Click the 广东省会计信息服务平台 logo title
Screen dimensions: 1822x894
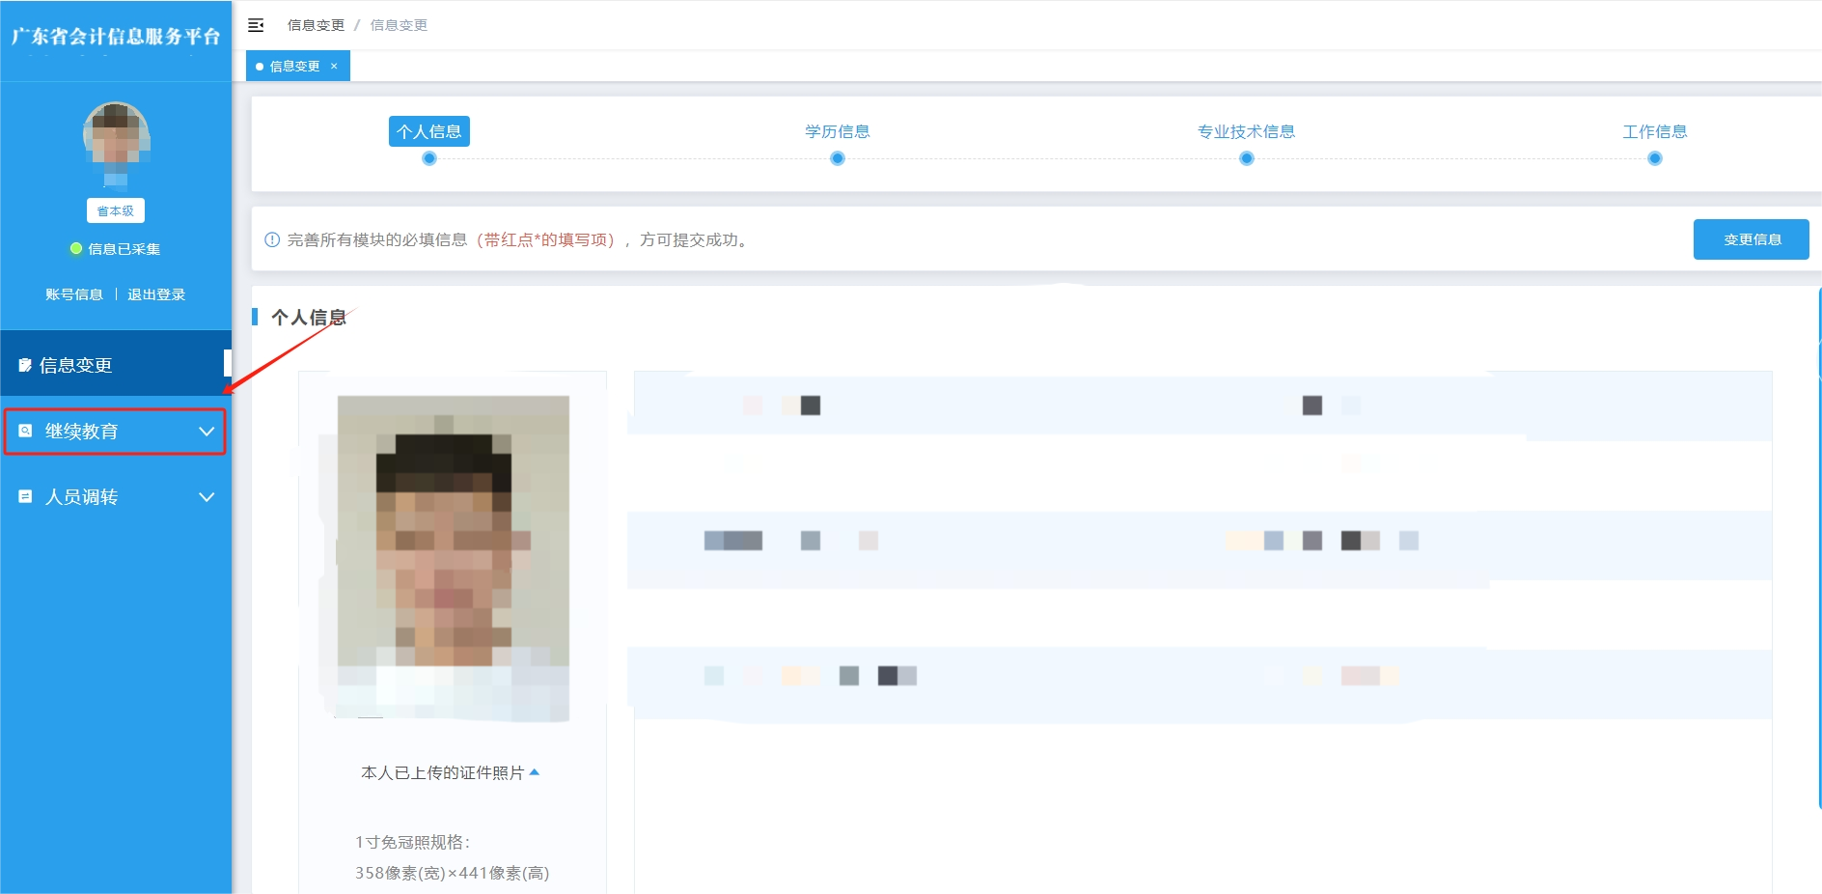(116, 37)
